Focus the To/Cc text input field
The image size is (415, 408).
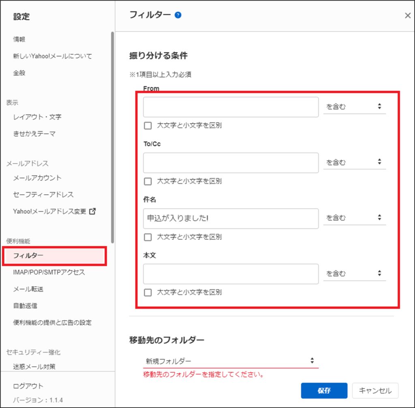[231, 163]
